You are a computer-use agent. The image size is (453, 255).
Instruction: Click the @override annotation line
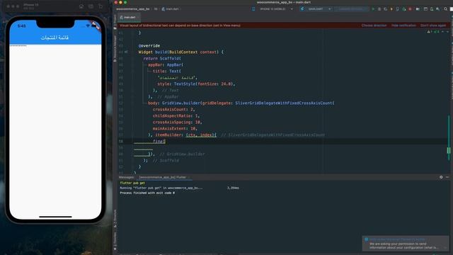[149, 45]
